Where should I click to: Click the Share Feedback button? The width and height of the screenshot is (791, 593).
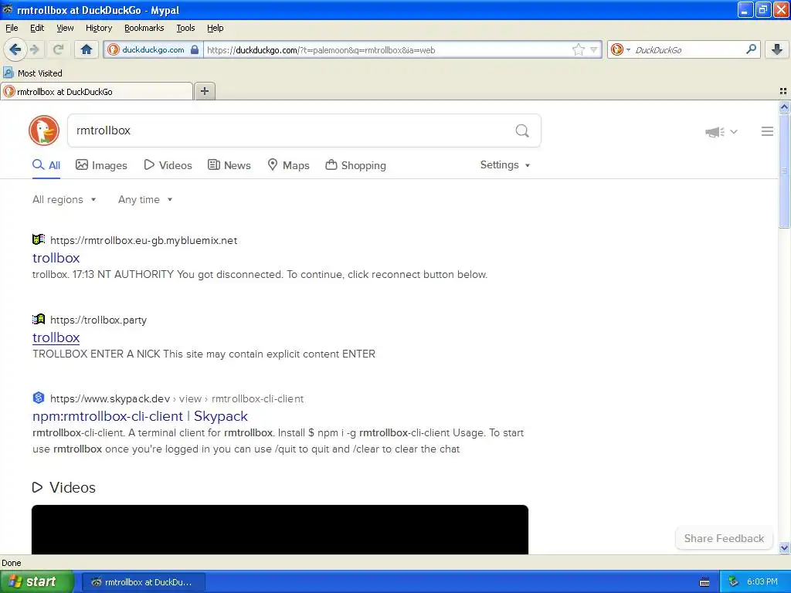pos(724,538)
